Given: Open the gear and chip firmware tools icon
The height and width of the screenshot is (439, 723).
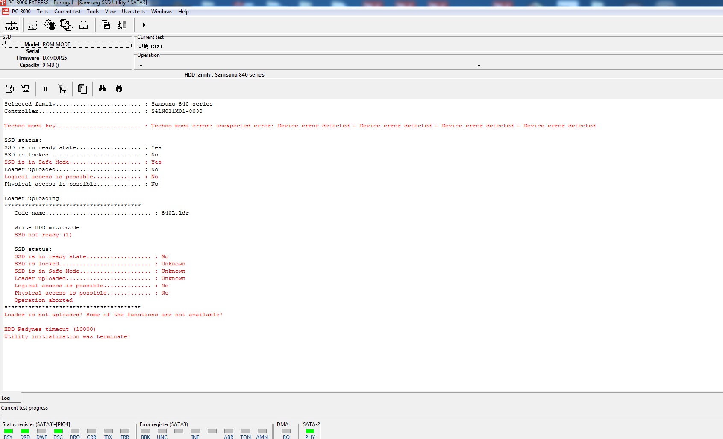Looking at the screenshot, I should coord(50,25).
